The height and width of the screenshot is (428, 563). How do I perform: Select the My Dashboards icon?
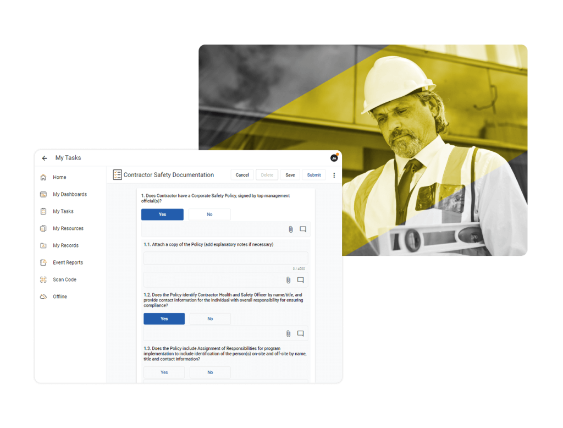(43, 194)
